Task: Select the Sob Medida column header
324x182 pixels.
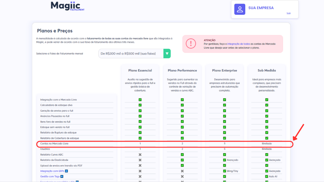Action: [267, 70]
